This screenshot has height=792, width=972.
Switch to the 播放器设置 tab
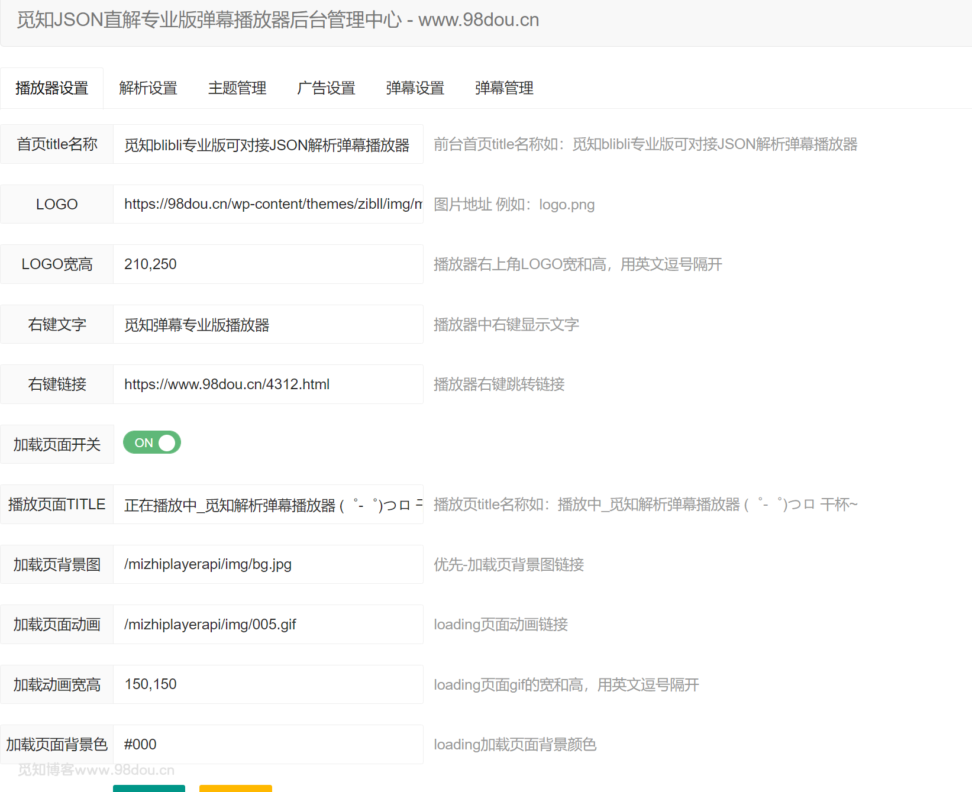[x=52, y=88]
